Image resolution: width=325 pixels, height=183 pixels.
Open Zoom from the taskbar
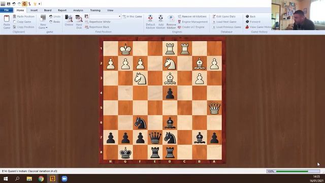[x=64, y=178]
